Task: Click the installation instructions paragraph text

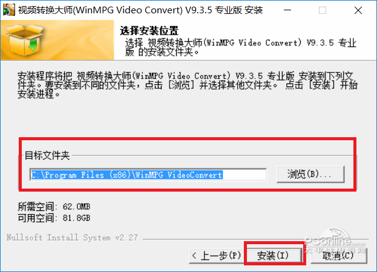Action: (188, 85)
